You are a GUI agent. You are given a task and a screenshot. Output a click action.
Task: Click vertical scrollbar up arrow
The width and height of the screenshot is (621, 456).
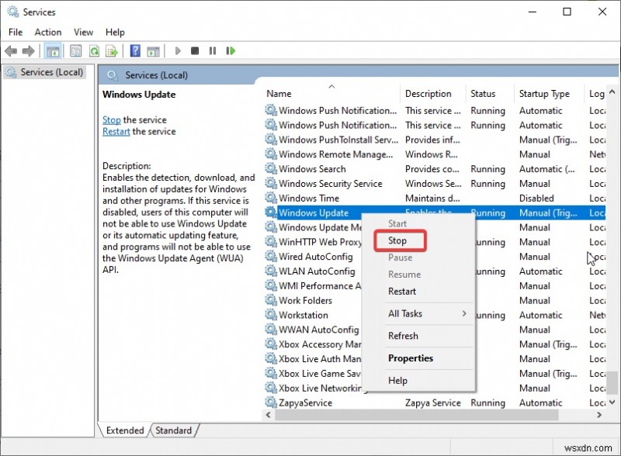pyautogui.click(x=612, y=92)
